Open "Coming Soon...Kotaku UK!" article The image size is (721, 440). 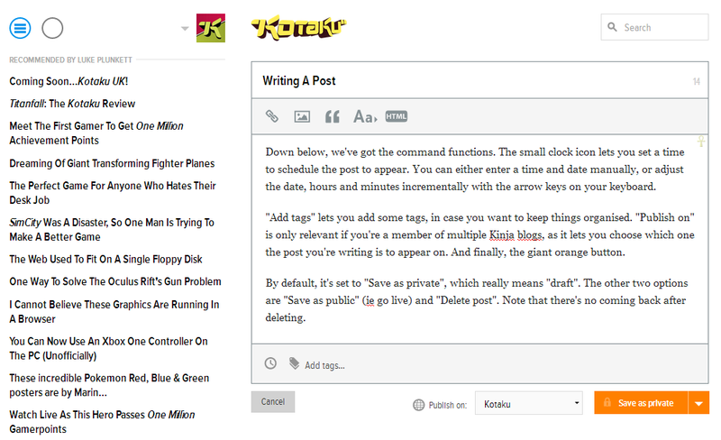[x=68, y=81]
